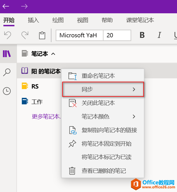Open the 更多笔记本 link
The width and height of the screenshot is (177, 192).
point(46,117)
